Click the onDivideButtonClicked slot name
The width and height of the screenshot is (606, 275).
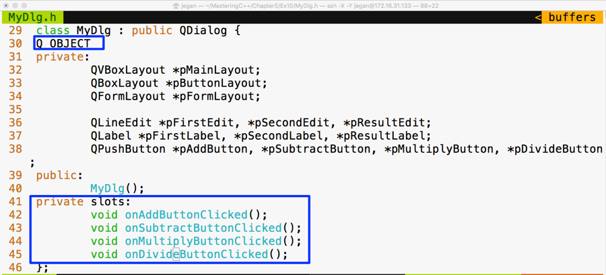click(x=197, y=254)
